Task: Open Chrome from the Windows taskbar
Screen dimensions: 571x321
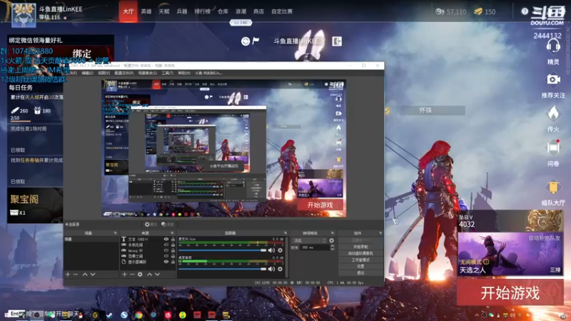Action: tap(138, 315)
